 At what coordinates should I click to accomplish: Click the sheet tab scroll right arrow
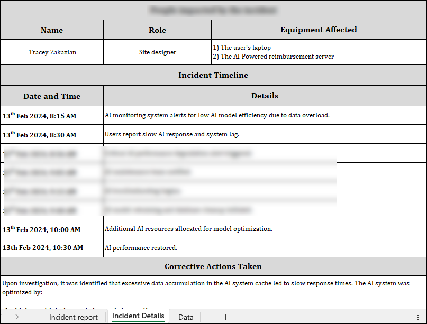[17, 317]
